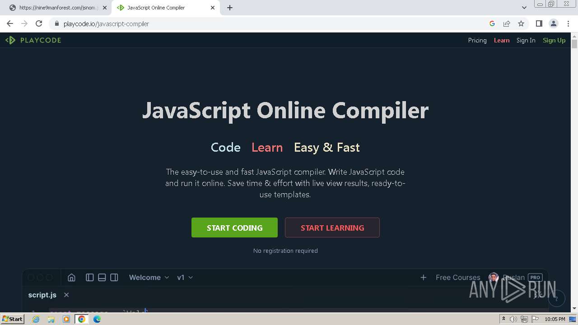Open the Chrome three-dot menu

point(568,23)
